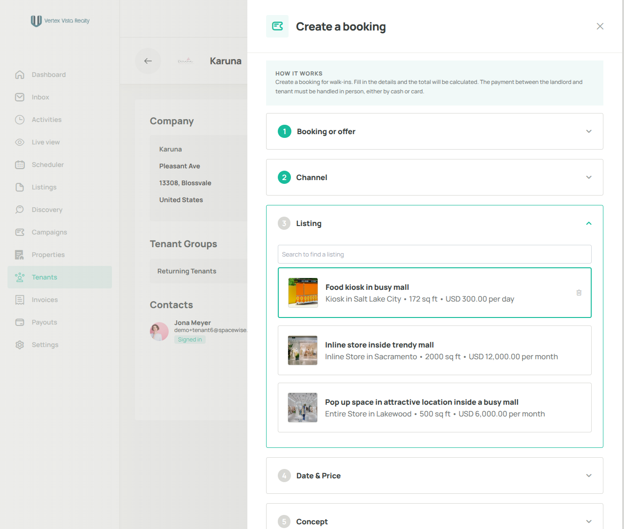Click the Pop up space listing thumbnail
Image resolution: width=624 pixels, height=529 pixels.
[303, 408]
